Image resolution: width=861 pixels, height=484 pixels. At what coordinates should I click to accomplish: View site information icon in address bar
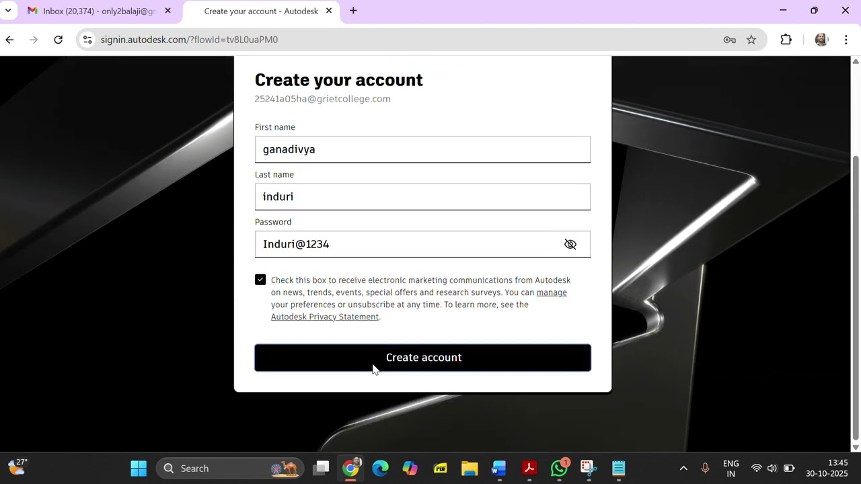87,40
